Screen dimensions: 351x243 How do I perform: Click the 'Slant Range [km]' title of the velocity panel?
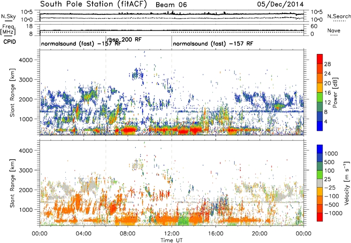(x=12, y=183)
